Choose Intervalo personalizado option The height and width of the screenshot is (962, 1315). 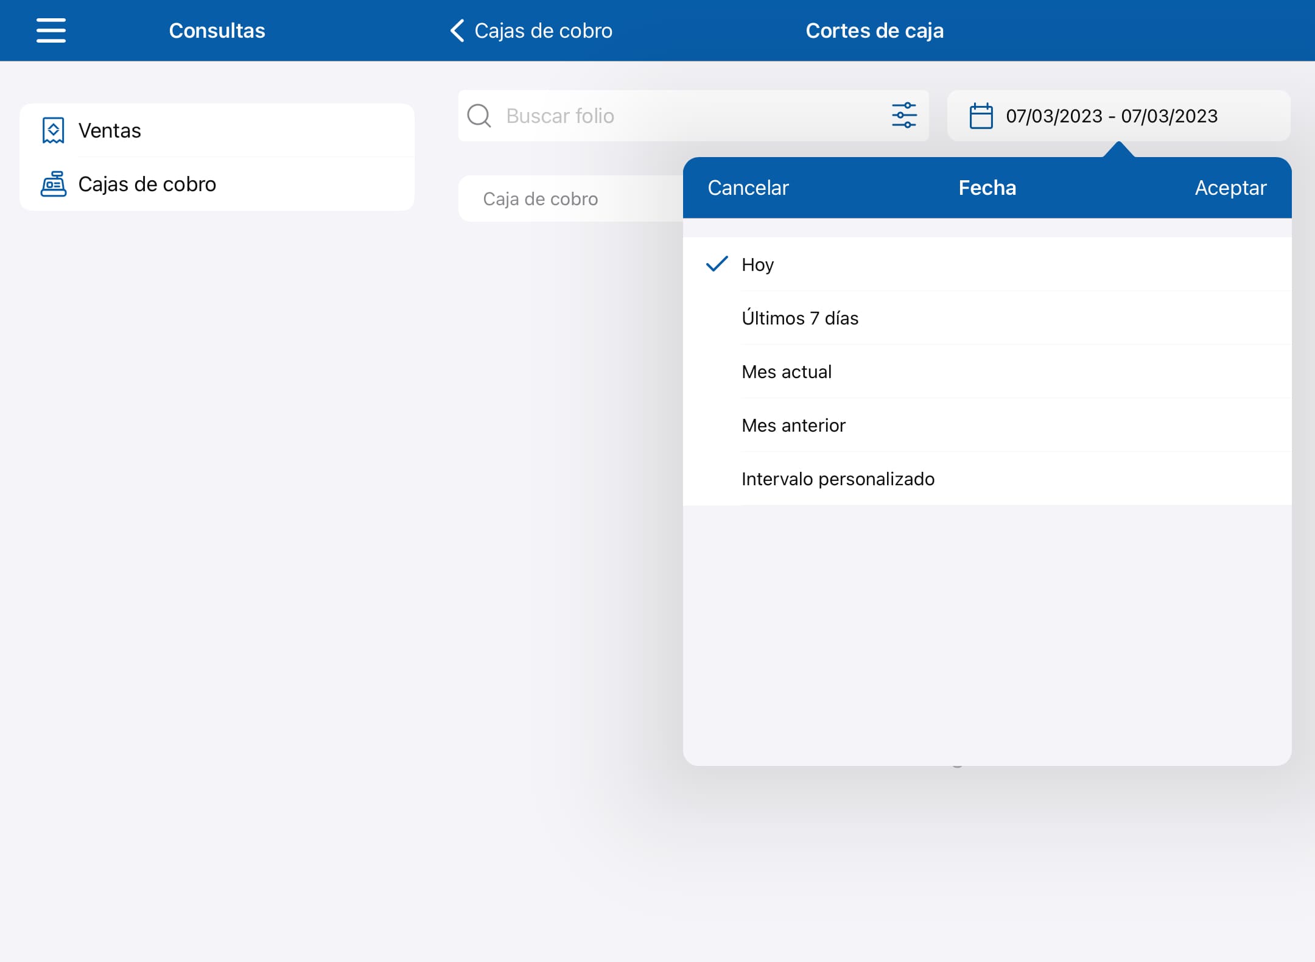(x=987, y=479)
